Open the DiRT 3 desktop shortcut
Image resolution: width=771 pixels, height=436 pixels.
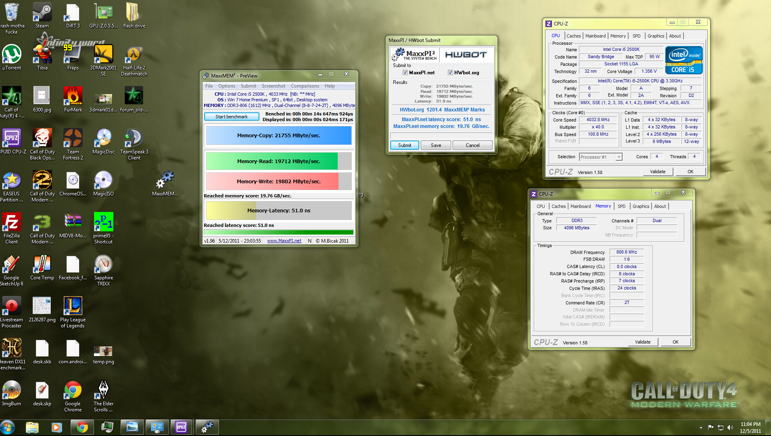click(73, 16)
